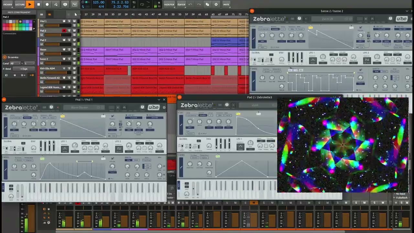Open settings gear in PAd 1 Zebralette window
The height and width of the screenshot is (233, 414).
click(164, 107)
